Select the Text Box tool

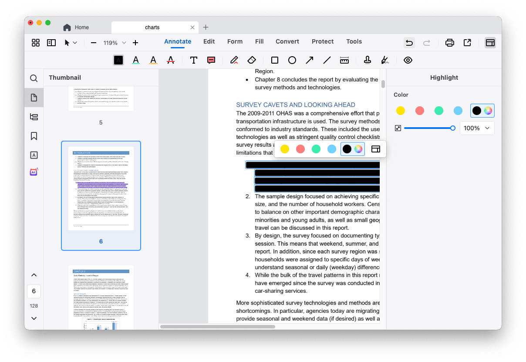click(x=194, y=60)
